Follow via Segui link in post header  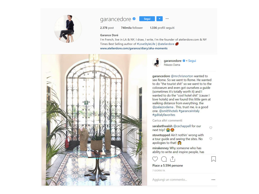point(192,61)
